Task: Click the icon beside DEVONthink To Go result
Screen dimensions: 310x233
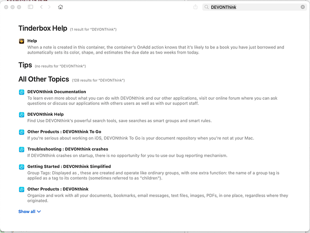Action: (x=21, y=132)
